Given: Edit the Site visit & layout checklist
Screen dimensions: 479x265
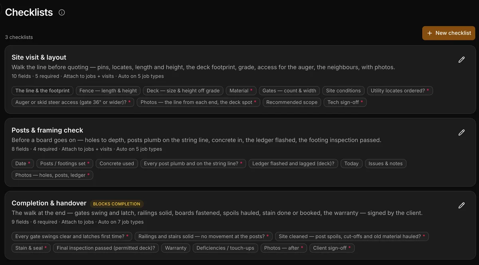Looking at the screenshot, I should [x=461, y=59].
